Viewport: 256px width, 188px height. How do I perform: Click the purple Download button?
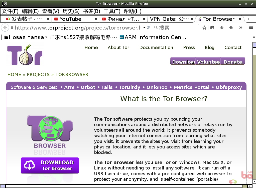[183, 61]
